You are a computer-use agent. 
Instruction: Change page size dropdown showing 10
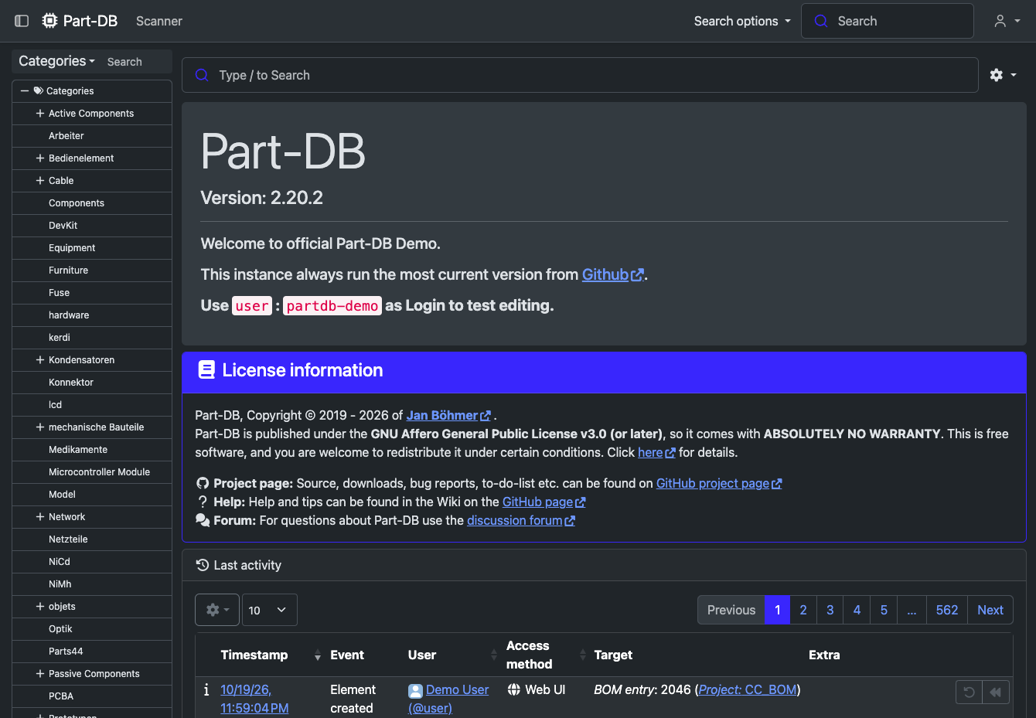[270, 610]
